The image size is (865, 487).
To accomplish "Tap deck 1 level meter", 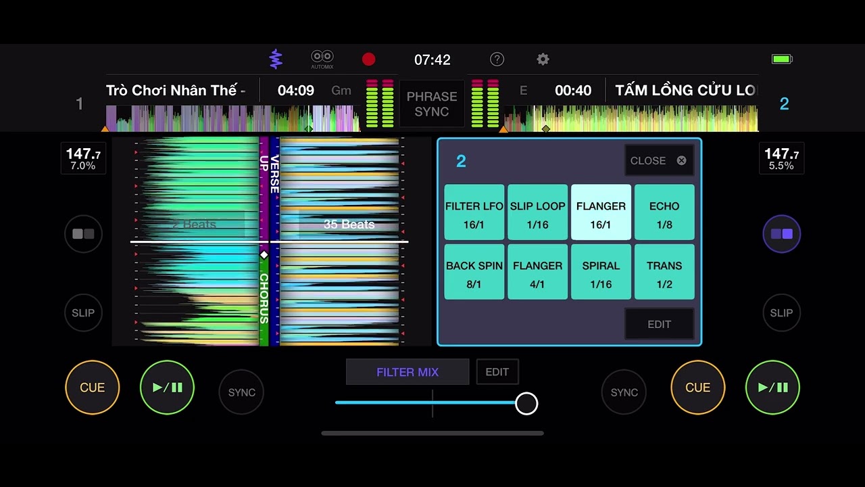I will [x=380, y=103].
